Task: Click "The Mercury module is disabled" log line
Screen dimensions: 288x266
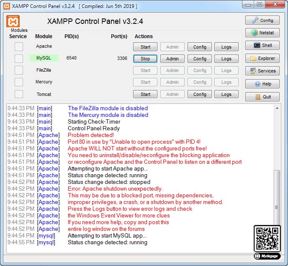Action: (x=108, y=115)
